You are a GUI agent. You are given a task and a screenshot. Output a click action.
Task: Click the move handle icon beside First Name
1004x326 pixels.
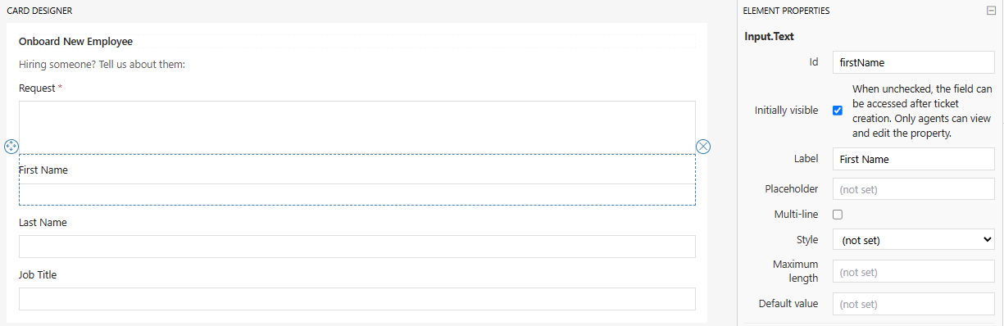(x=11, y=147)
